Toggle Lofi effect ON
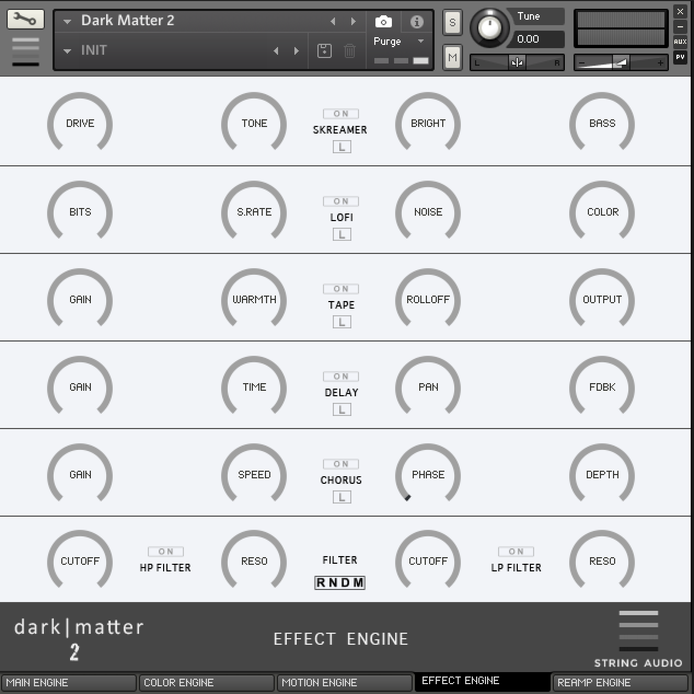This screenshot has height=694, width=694. pos(340,201)
